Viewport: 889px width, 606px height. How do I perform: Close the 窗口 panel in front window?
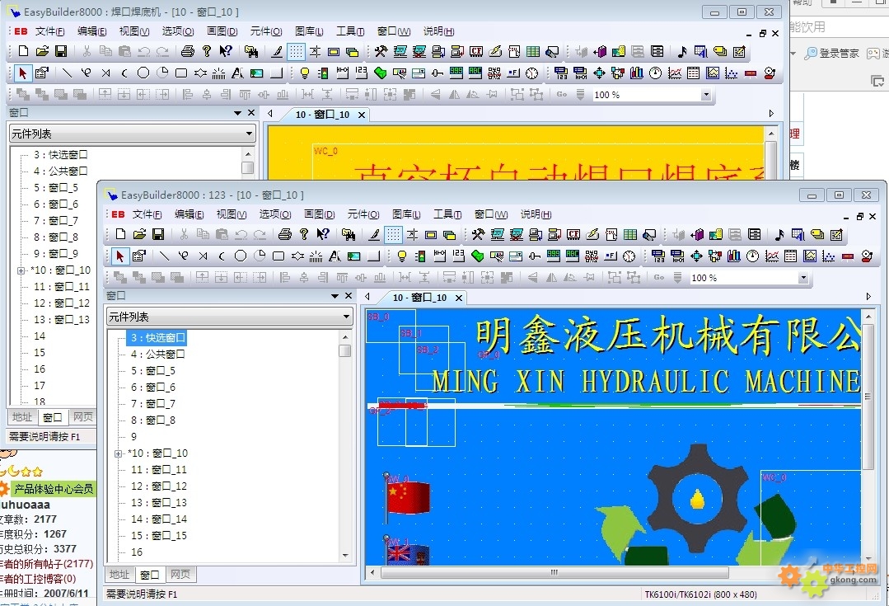pos(349,296)
